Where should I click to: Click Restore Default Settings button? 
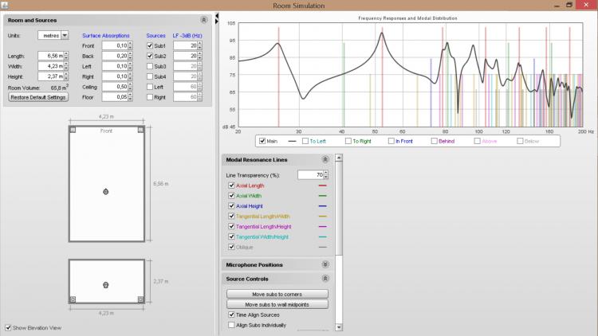[38, 97]
